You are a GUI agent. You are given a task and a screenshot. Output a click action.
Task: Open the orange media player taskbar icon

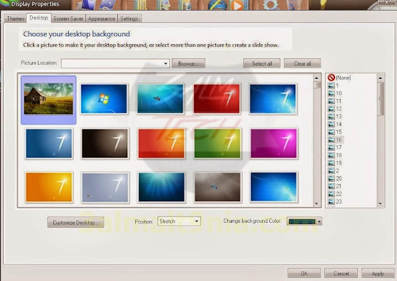pos(237,5)
